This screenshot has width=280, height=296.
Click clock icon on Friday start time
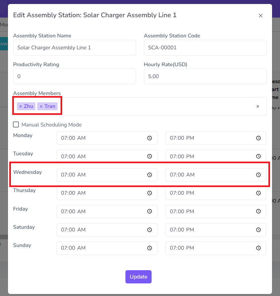tap(150, 212)
